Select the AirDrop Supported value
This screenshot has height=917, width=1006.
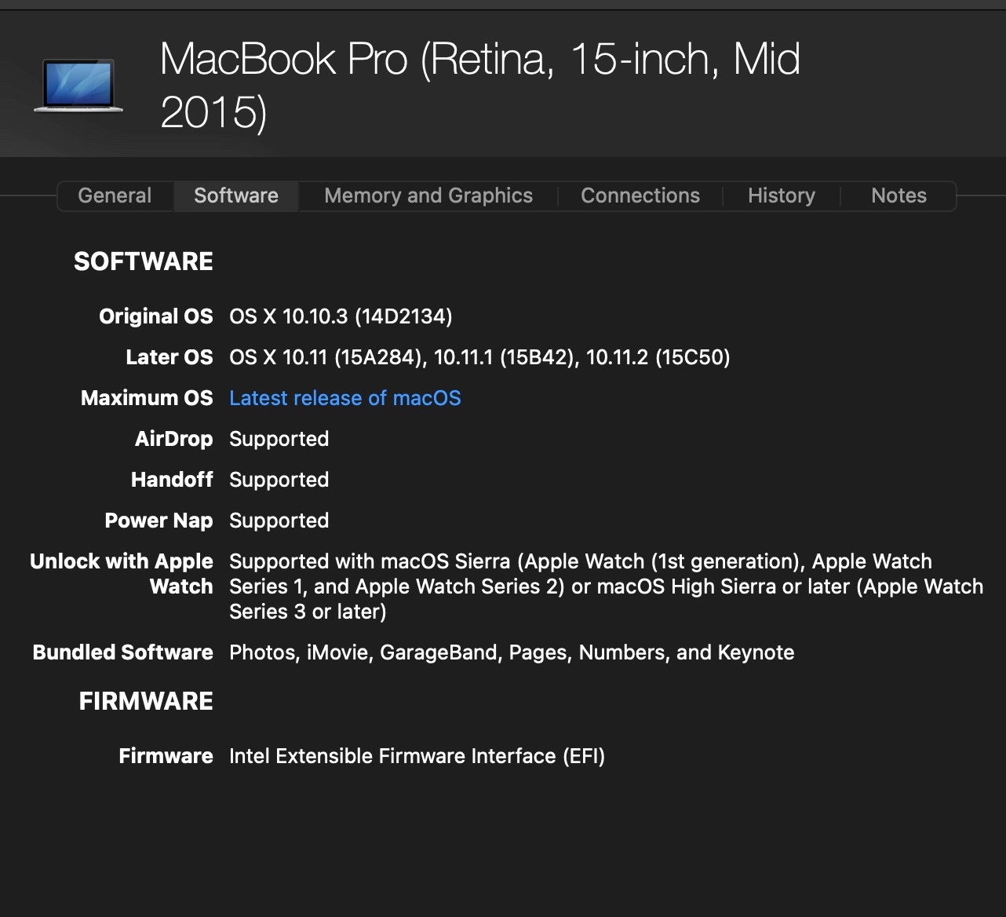click(279, 439)
